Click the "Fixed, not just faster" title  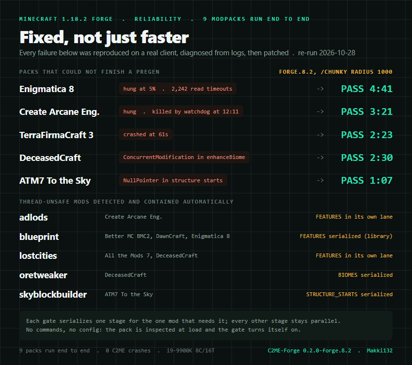pos(104,37)
